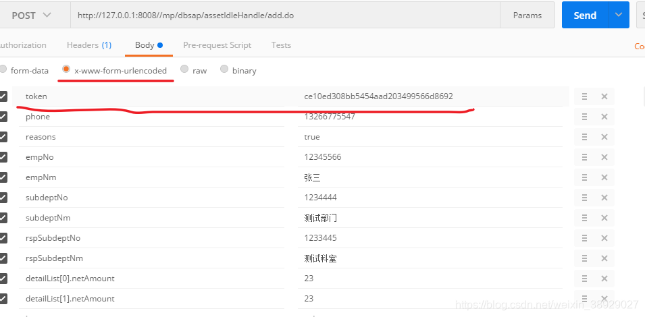Switch to the Authorization tab
This screenshot has width=645, height=317.
pos(22,45)
